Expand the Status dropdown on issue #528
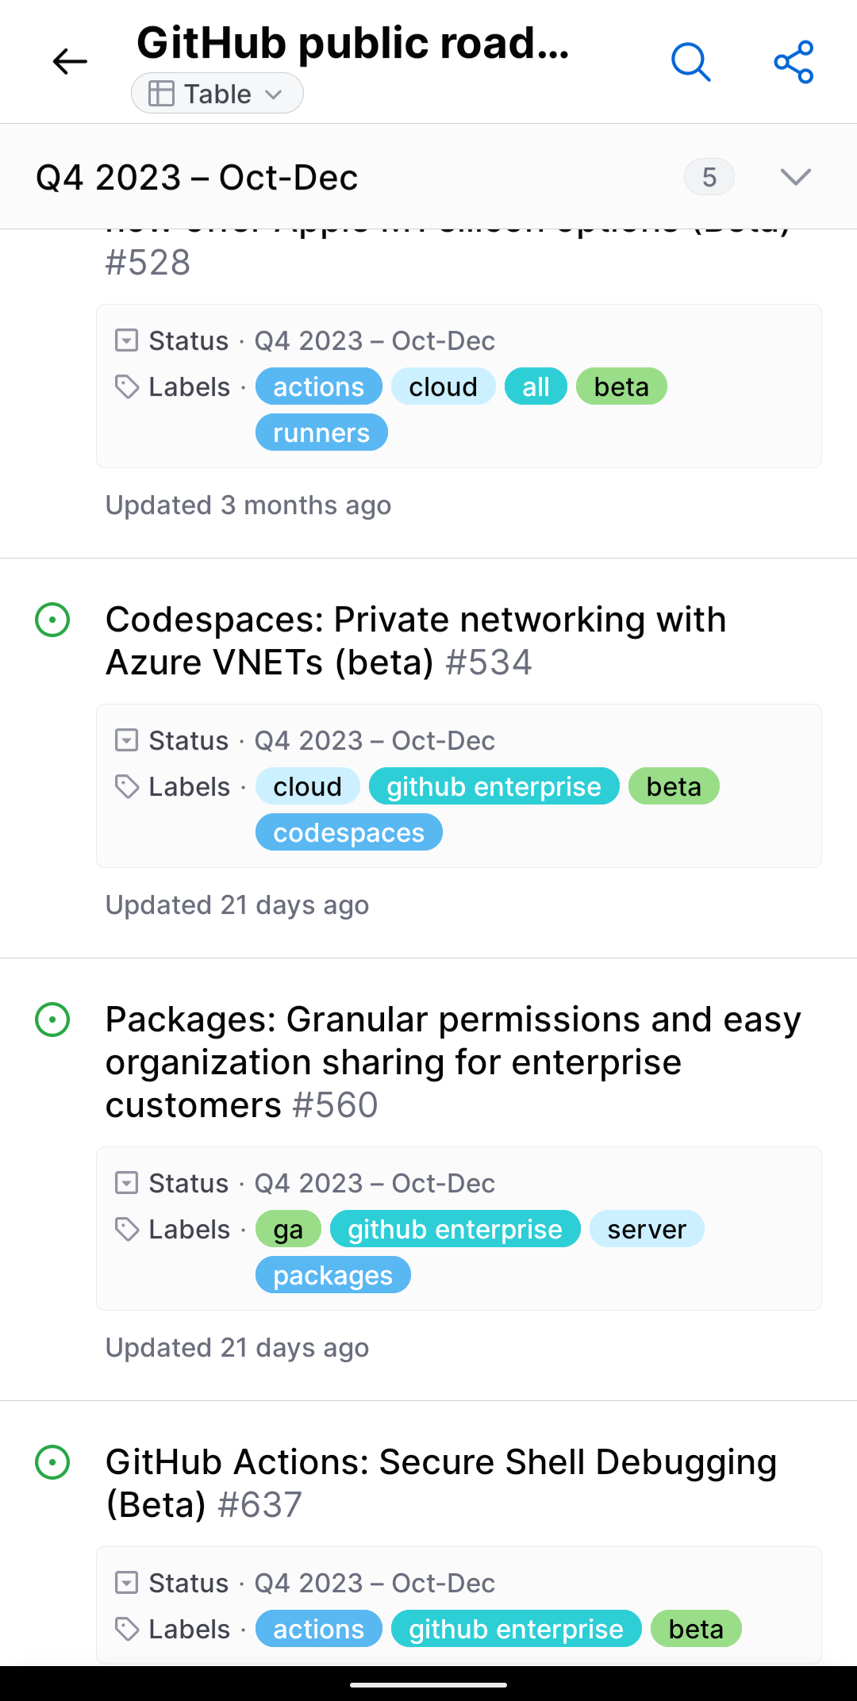Image resolution: width=857 pixels, height=1701 pixels. (x=126, y=340)
